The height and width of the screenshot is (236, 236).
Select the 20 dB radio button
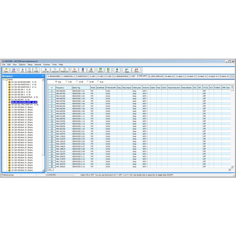88,82
